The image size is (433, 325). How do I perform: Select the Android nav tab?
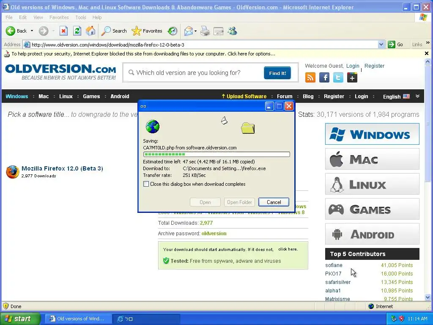pyautogui.click(x=120, y=96)
